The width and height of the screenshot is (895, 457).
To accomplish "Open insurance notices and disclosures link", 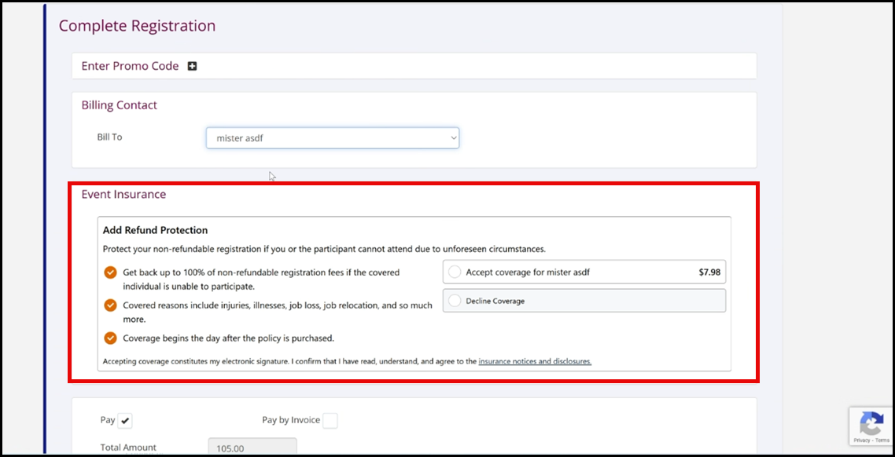I will (x=535, y=362).
